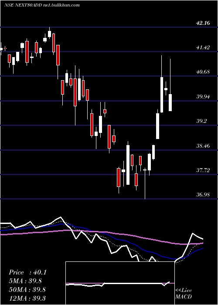The width and height of the screenshot is (218, 305).
Task: Click the Price : 40.1 readout
Action: [x=27, y=272]
